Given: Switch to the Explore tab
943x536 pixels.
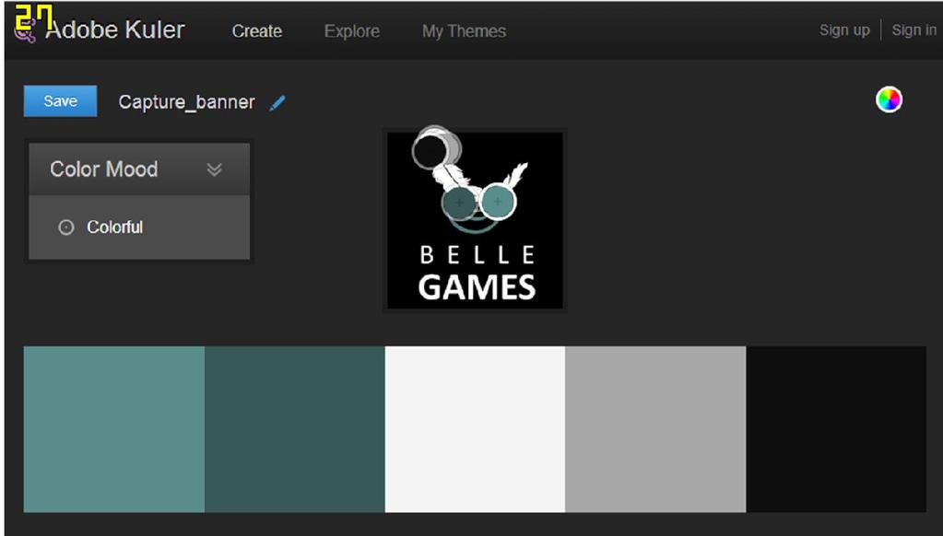Looking at the screenshot, I should tap(352, 31).
